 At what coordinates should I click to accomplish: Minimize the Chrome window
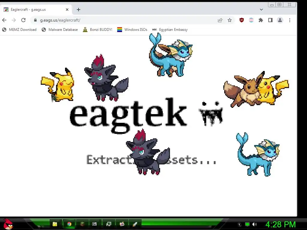(x=272, y=5)
